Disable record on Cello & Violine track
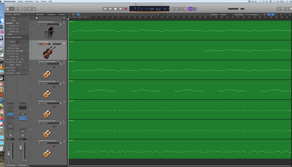 pos(45,44)
